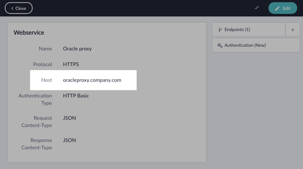Click the Oracle proxy name value
Screen dimensions: 303x169
pyautogui.click(x=77, y=49)
